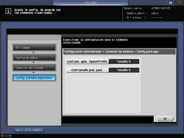Click arrow below the Utilidades button
This screenshot has height=138, width=184.
tap(33, 52)
